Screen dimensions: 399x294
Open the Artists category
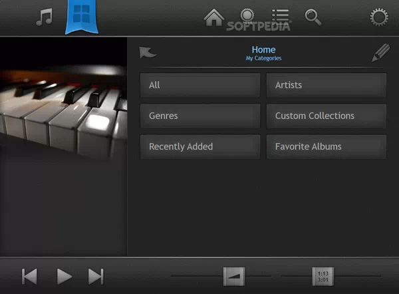click(x=326, y=85)
